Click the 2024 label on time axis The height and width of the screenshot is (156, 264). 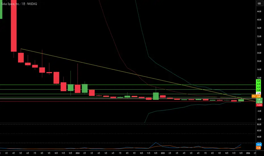pyautogui.click(x=78, y=153)
